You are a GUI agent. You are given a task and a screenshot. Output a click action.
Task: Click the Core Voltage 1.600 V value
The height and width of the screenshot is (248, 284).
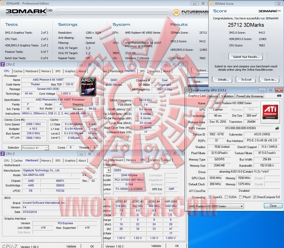[x=65, y=93]
